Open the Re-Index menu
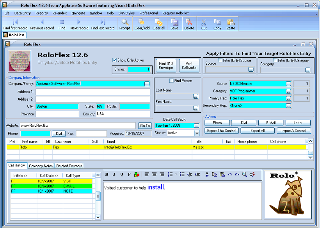Screen dimensions: 320x228 pos(60,13)
